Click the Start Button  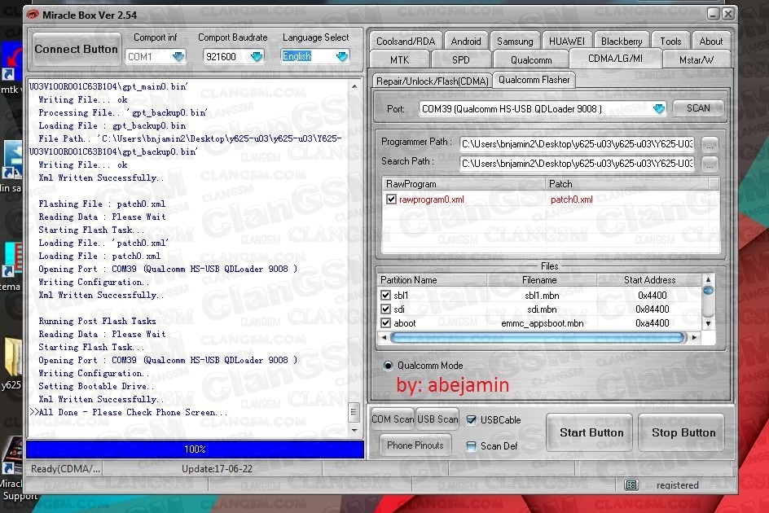(590, 432)
